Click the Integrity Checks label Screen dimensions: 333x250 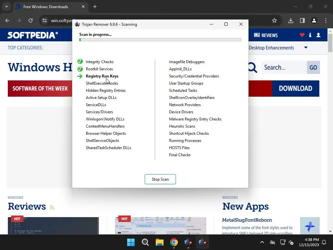point(100,62)
